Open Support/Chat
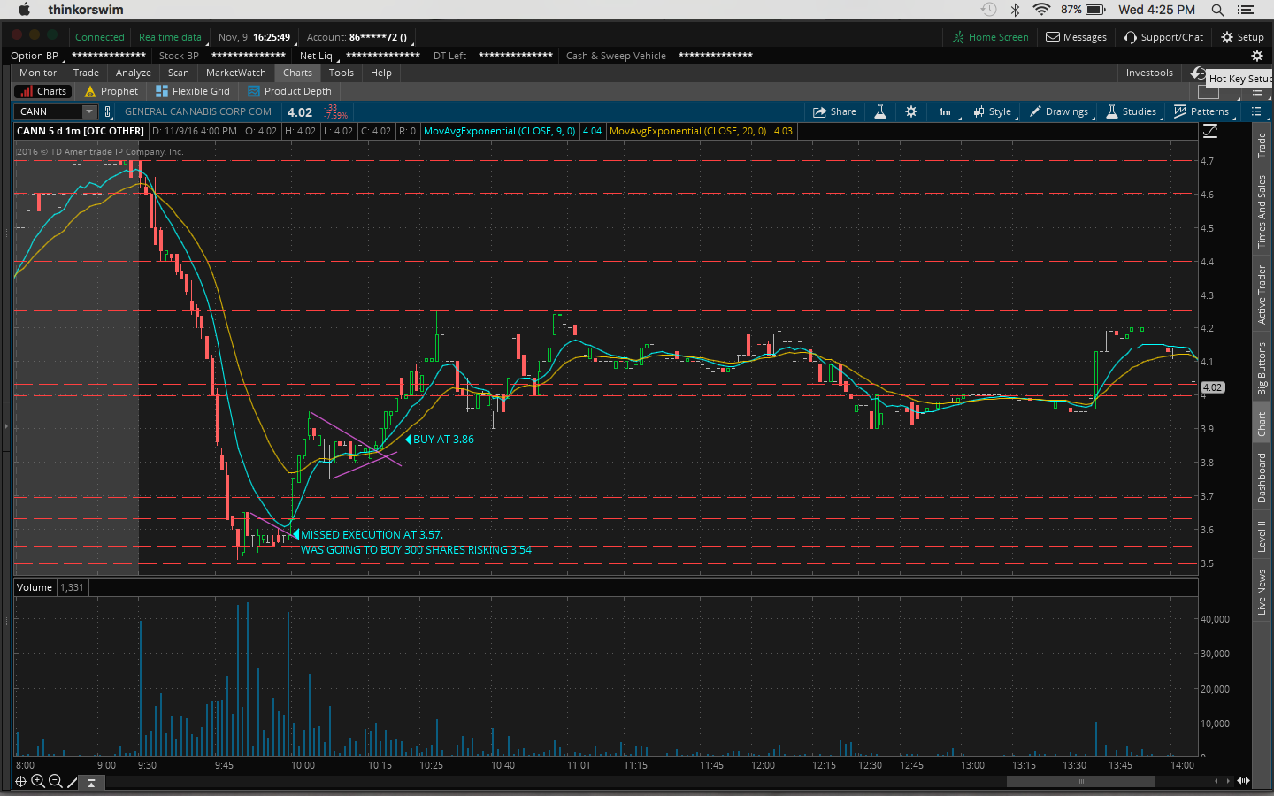 coord(1163,37)
